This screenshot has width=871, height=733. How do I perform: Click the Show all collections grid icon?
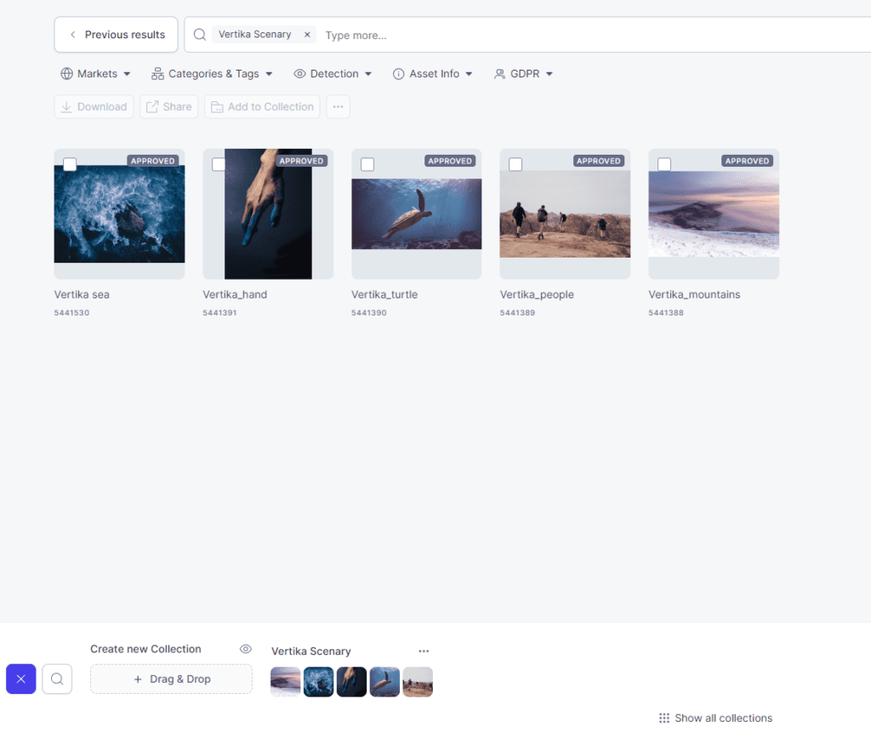[664, 718]
